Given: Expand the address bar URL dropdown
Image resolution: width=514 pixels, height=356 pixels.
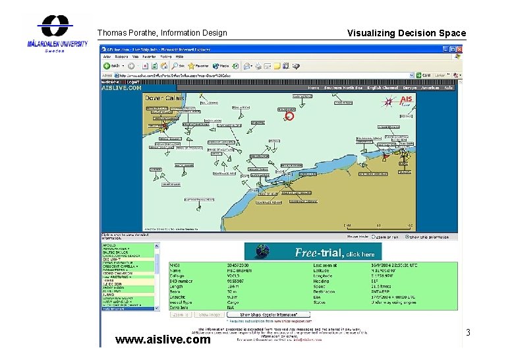Looking at the screenshot, I should pos(412,75).
